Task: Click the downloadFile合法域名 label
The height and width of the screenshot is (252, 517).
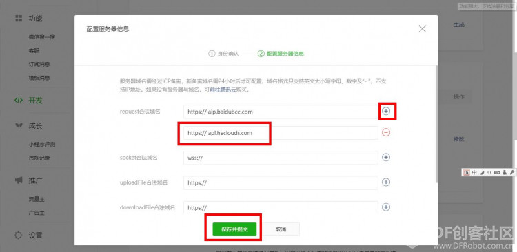Action: click(x=147, y=207)
